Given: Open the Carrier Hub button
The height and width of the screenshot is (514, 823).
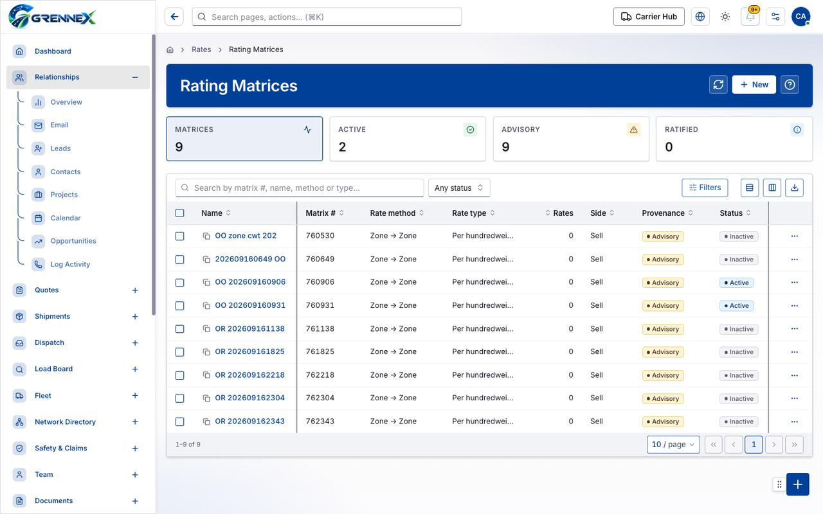Looking at the screenshot, I should [649, 17].
